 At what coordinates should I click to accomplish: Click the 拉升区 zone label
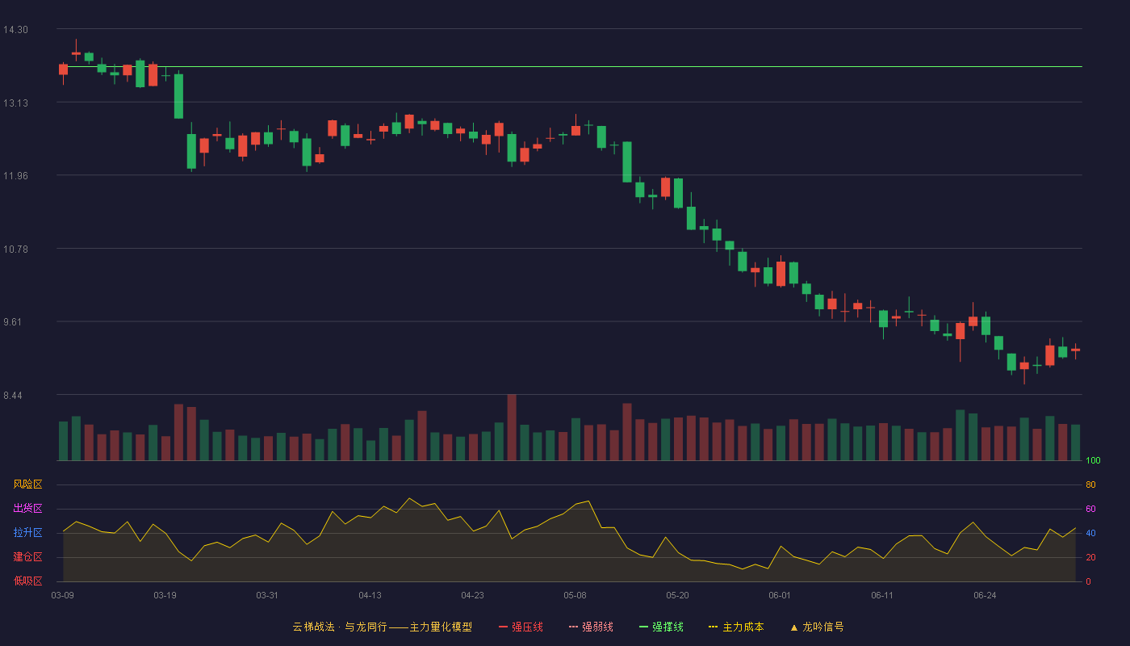pos(27,533)
